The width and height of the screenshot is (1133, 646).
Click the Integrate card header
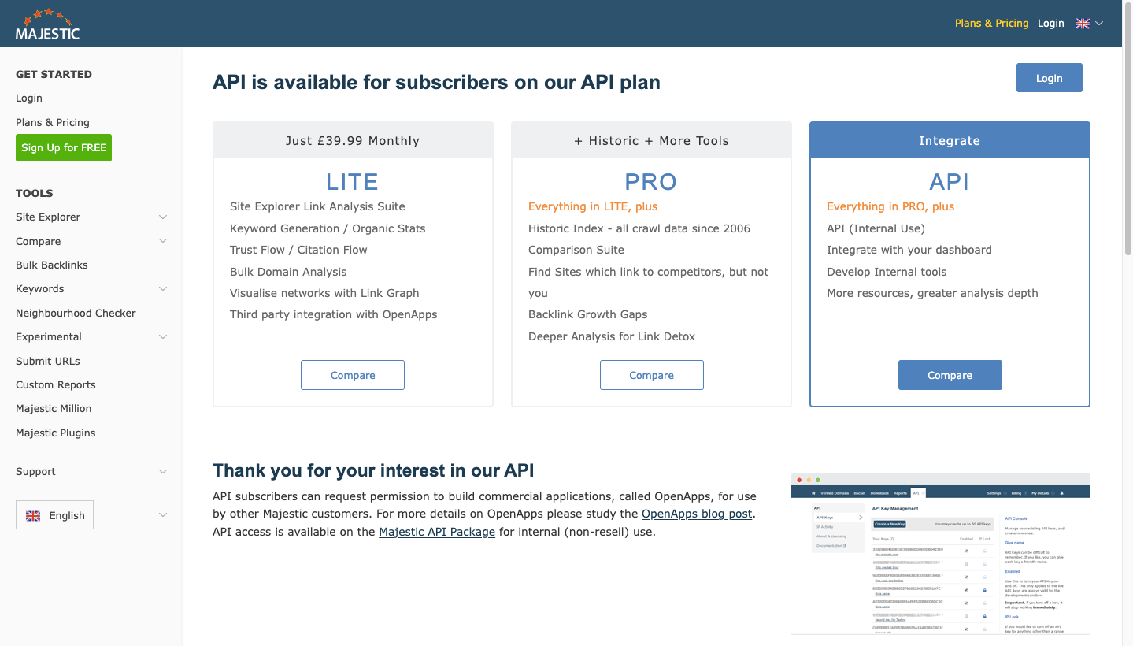click(x=950, y=140)
